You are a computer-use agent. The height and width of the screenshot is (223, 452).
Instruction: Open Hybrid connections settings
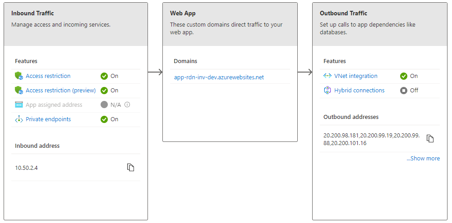tap(359, 91)
